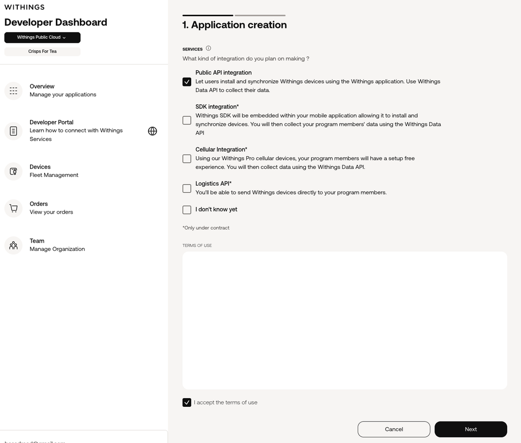
Task: Open the globe icon beside Developer Portal
Action: (152, 131)
